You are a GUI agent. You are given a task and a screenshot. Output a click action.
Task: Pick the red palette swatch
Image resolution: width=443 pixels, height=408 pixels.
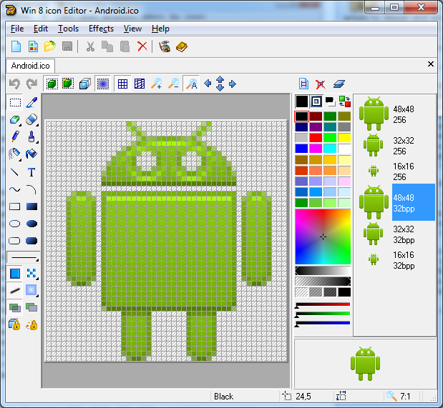(316, 138)
